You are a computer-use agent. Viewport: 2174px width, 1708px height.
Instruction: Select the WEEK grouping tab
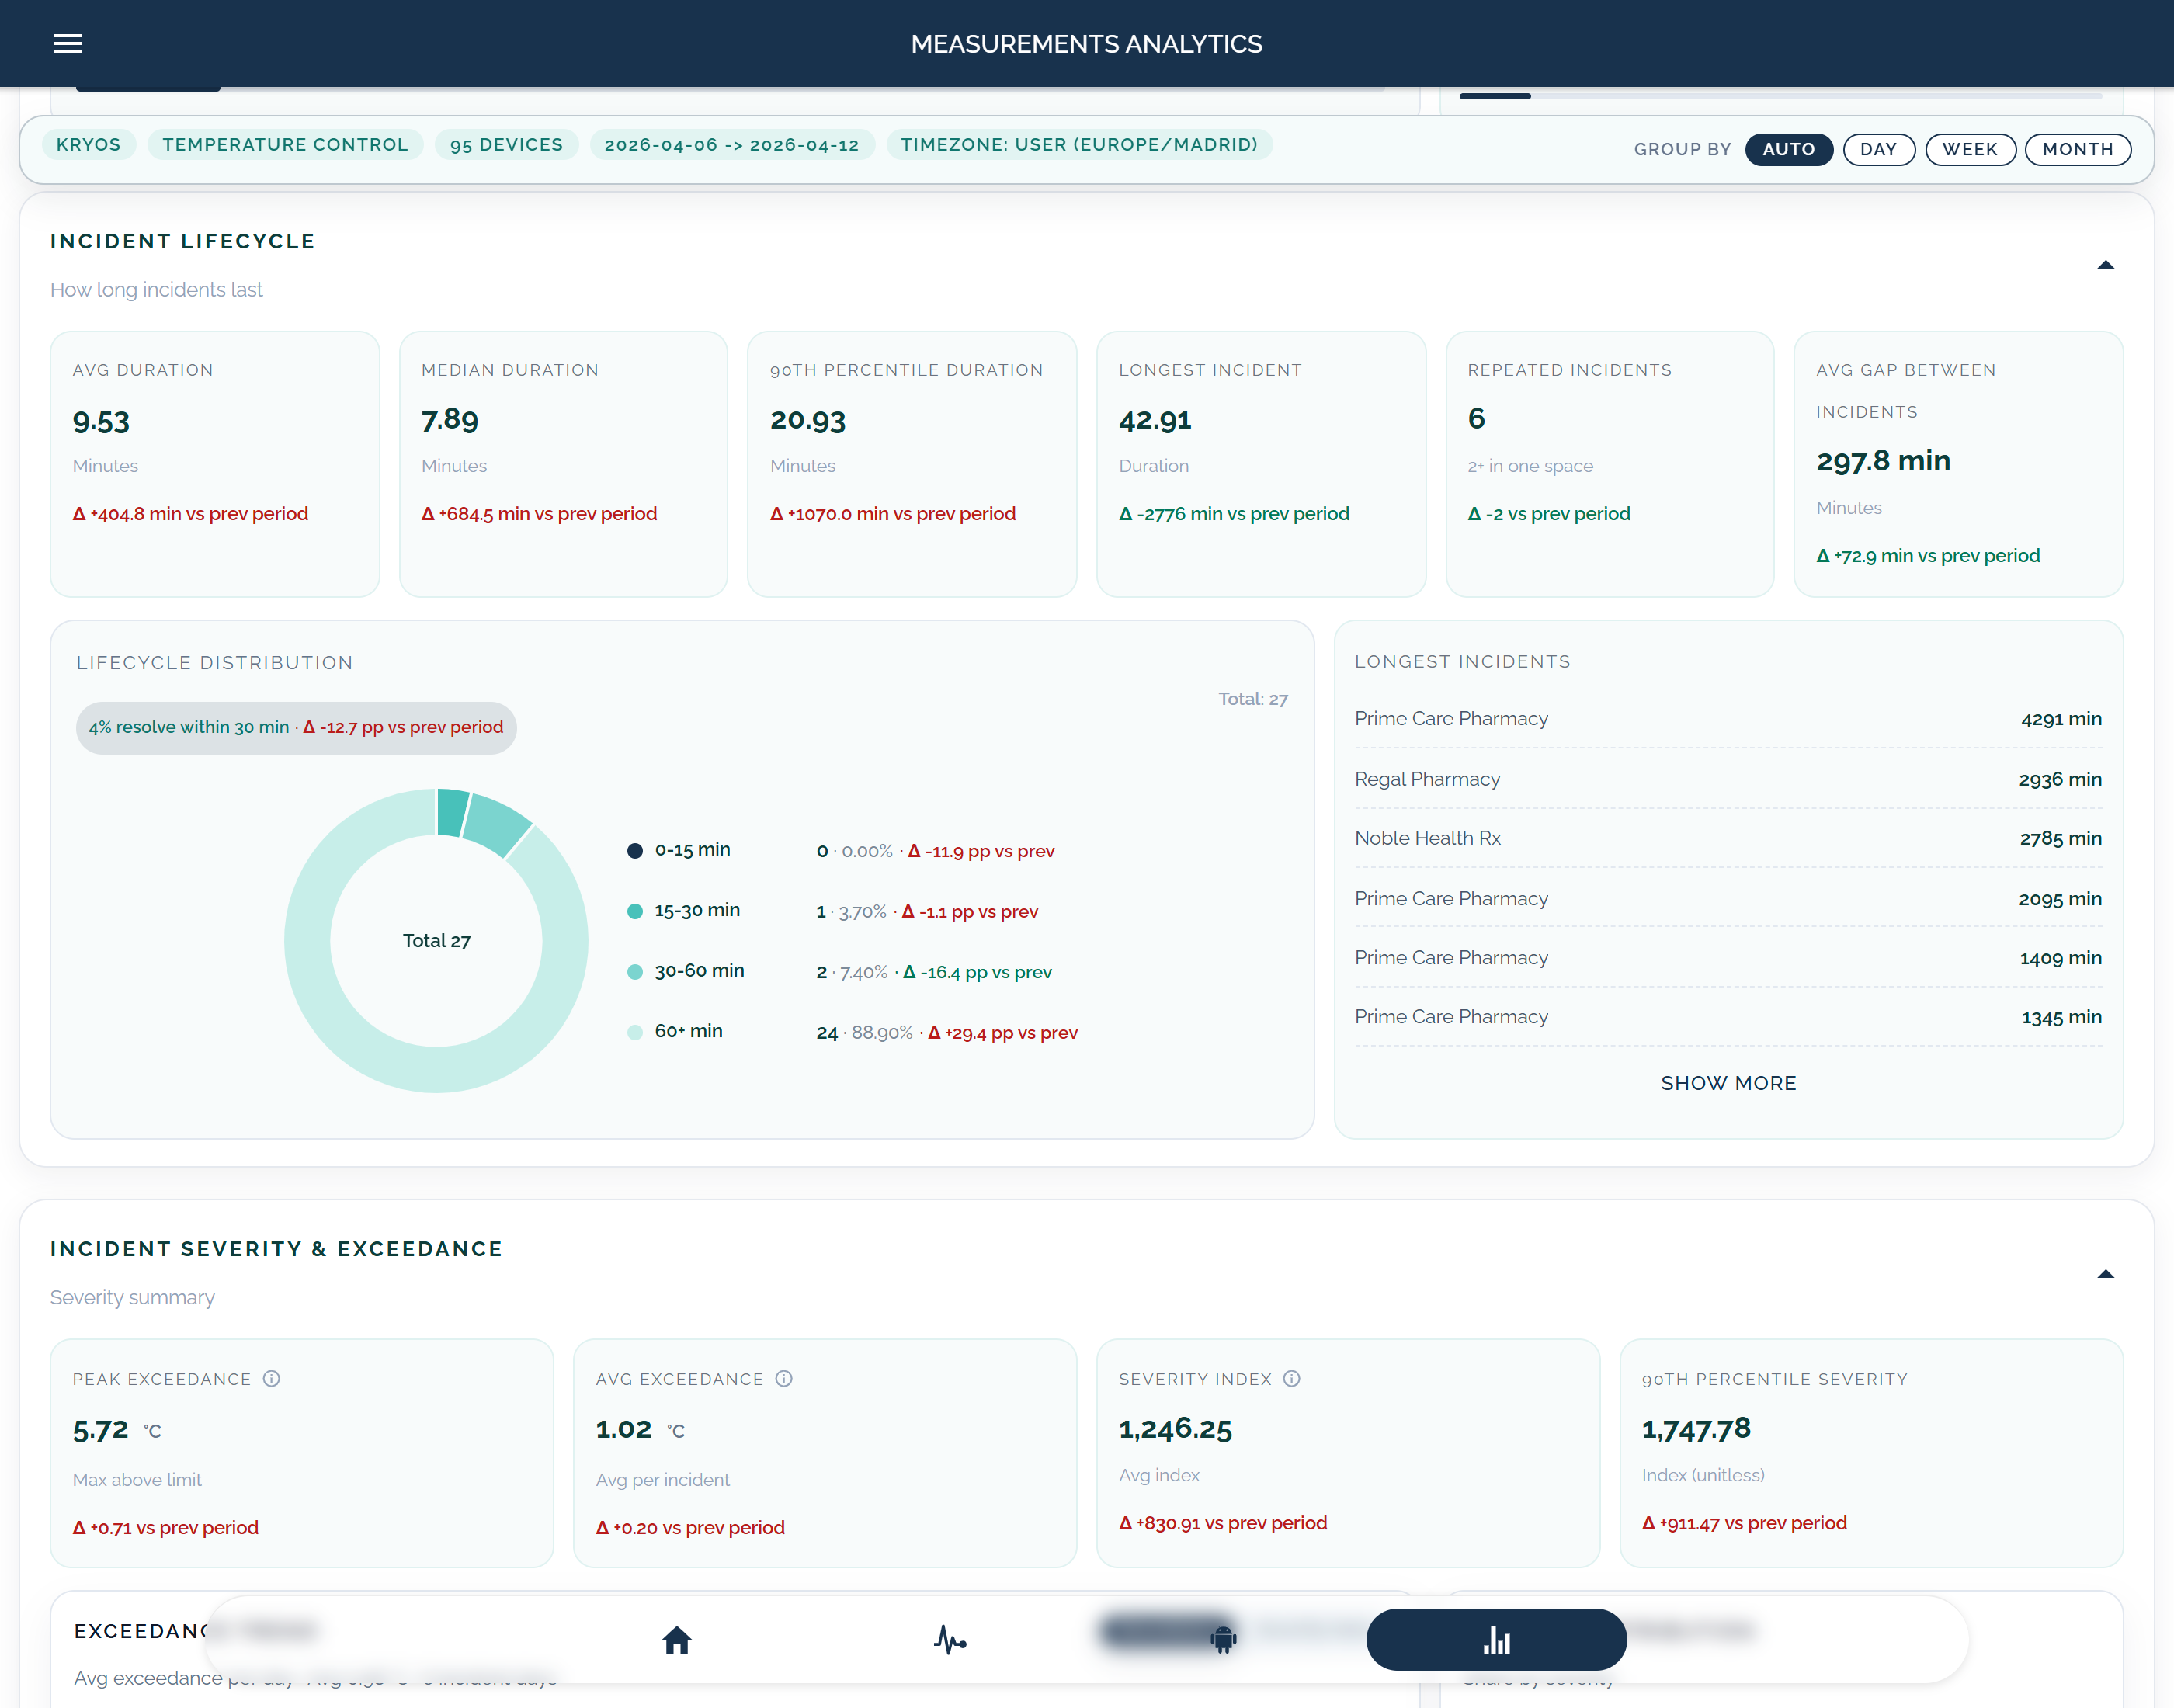[x=1970, y=149]
